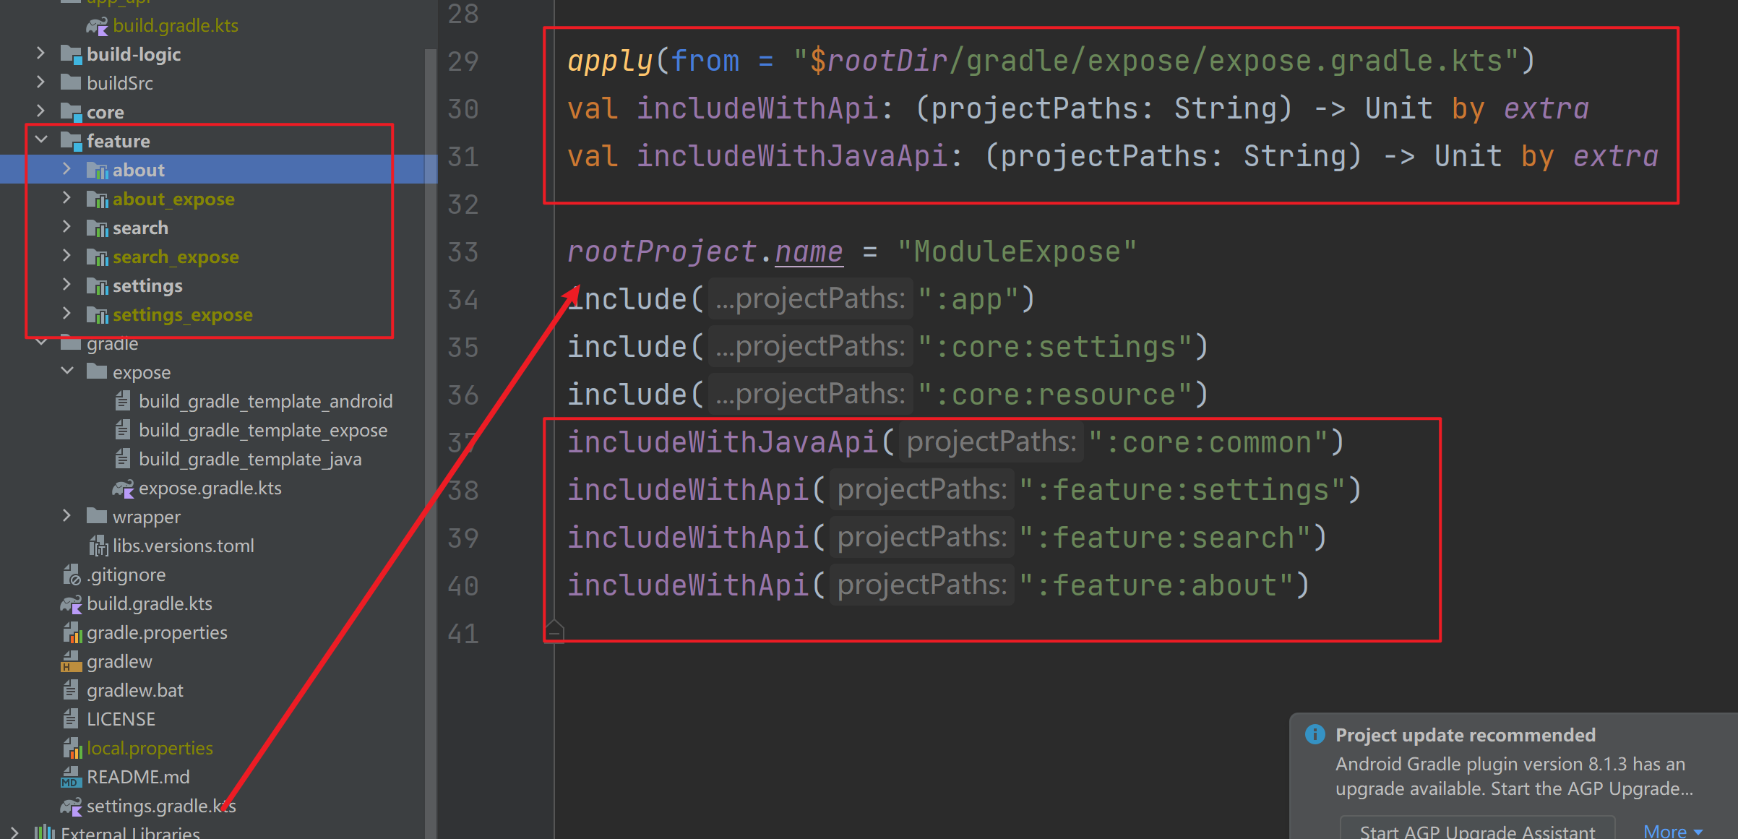Expand the search_expose module
The height and width of the screenshot is (839, 1738).
66,257
